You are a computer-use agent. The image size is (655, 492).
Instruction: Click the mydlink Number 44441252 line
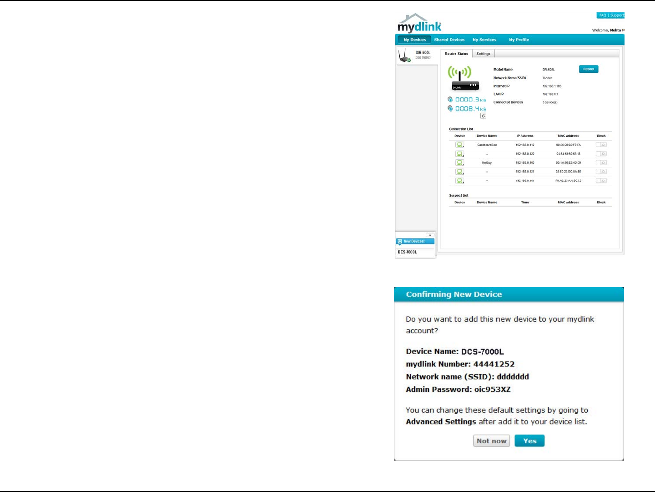(x=460, y=364)
